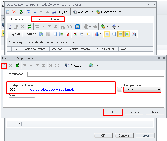Click OK at bottom of Grupo de Eventos window

[x=103, y=136]
